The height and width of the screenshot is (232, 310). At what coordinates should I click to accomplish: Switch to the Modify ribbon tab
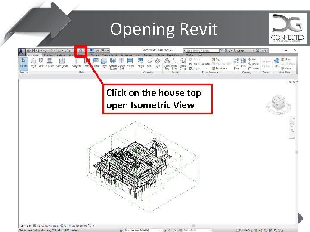[189, 55]
